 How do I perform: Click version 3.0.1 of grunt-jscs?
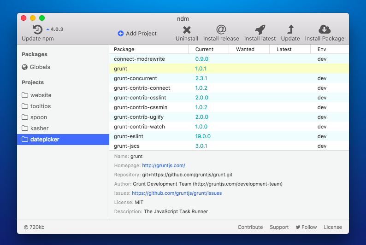(x=201, y=146)
